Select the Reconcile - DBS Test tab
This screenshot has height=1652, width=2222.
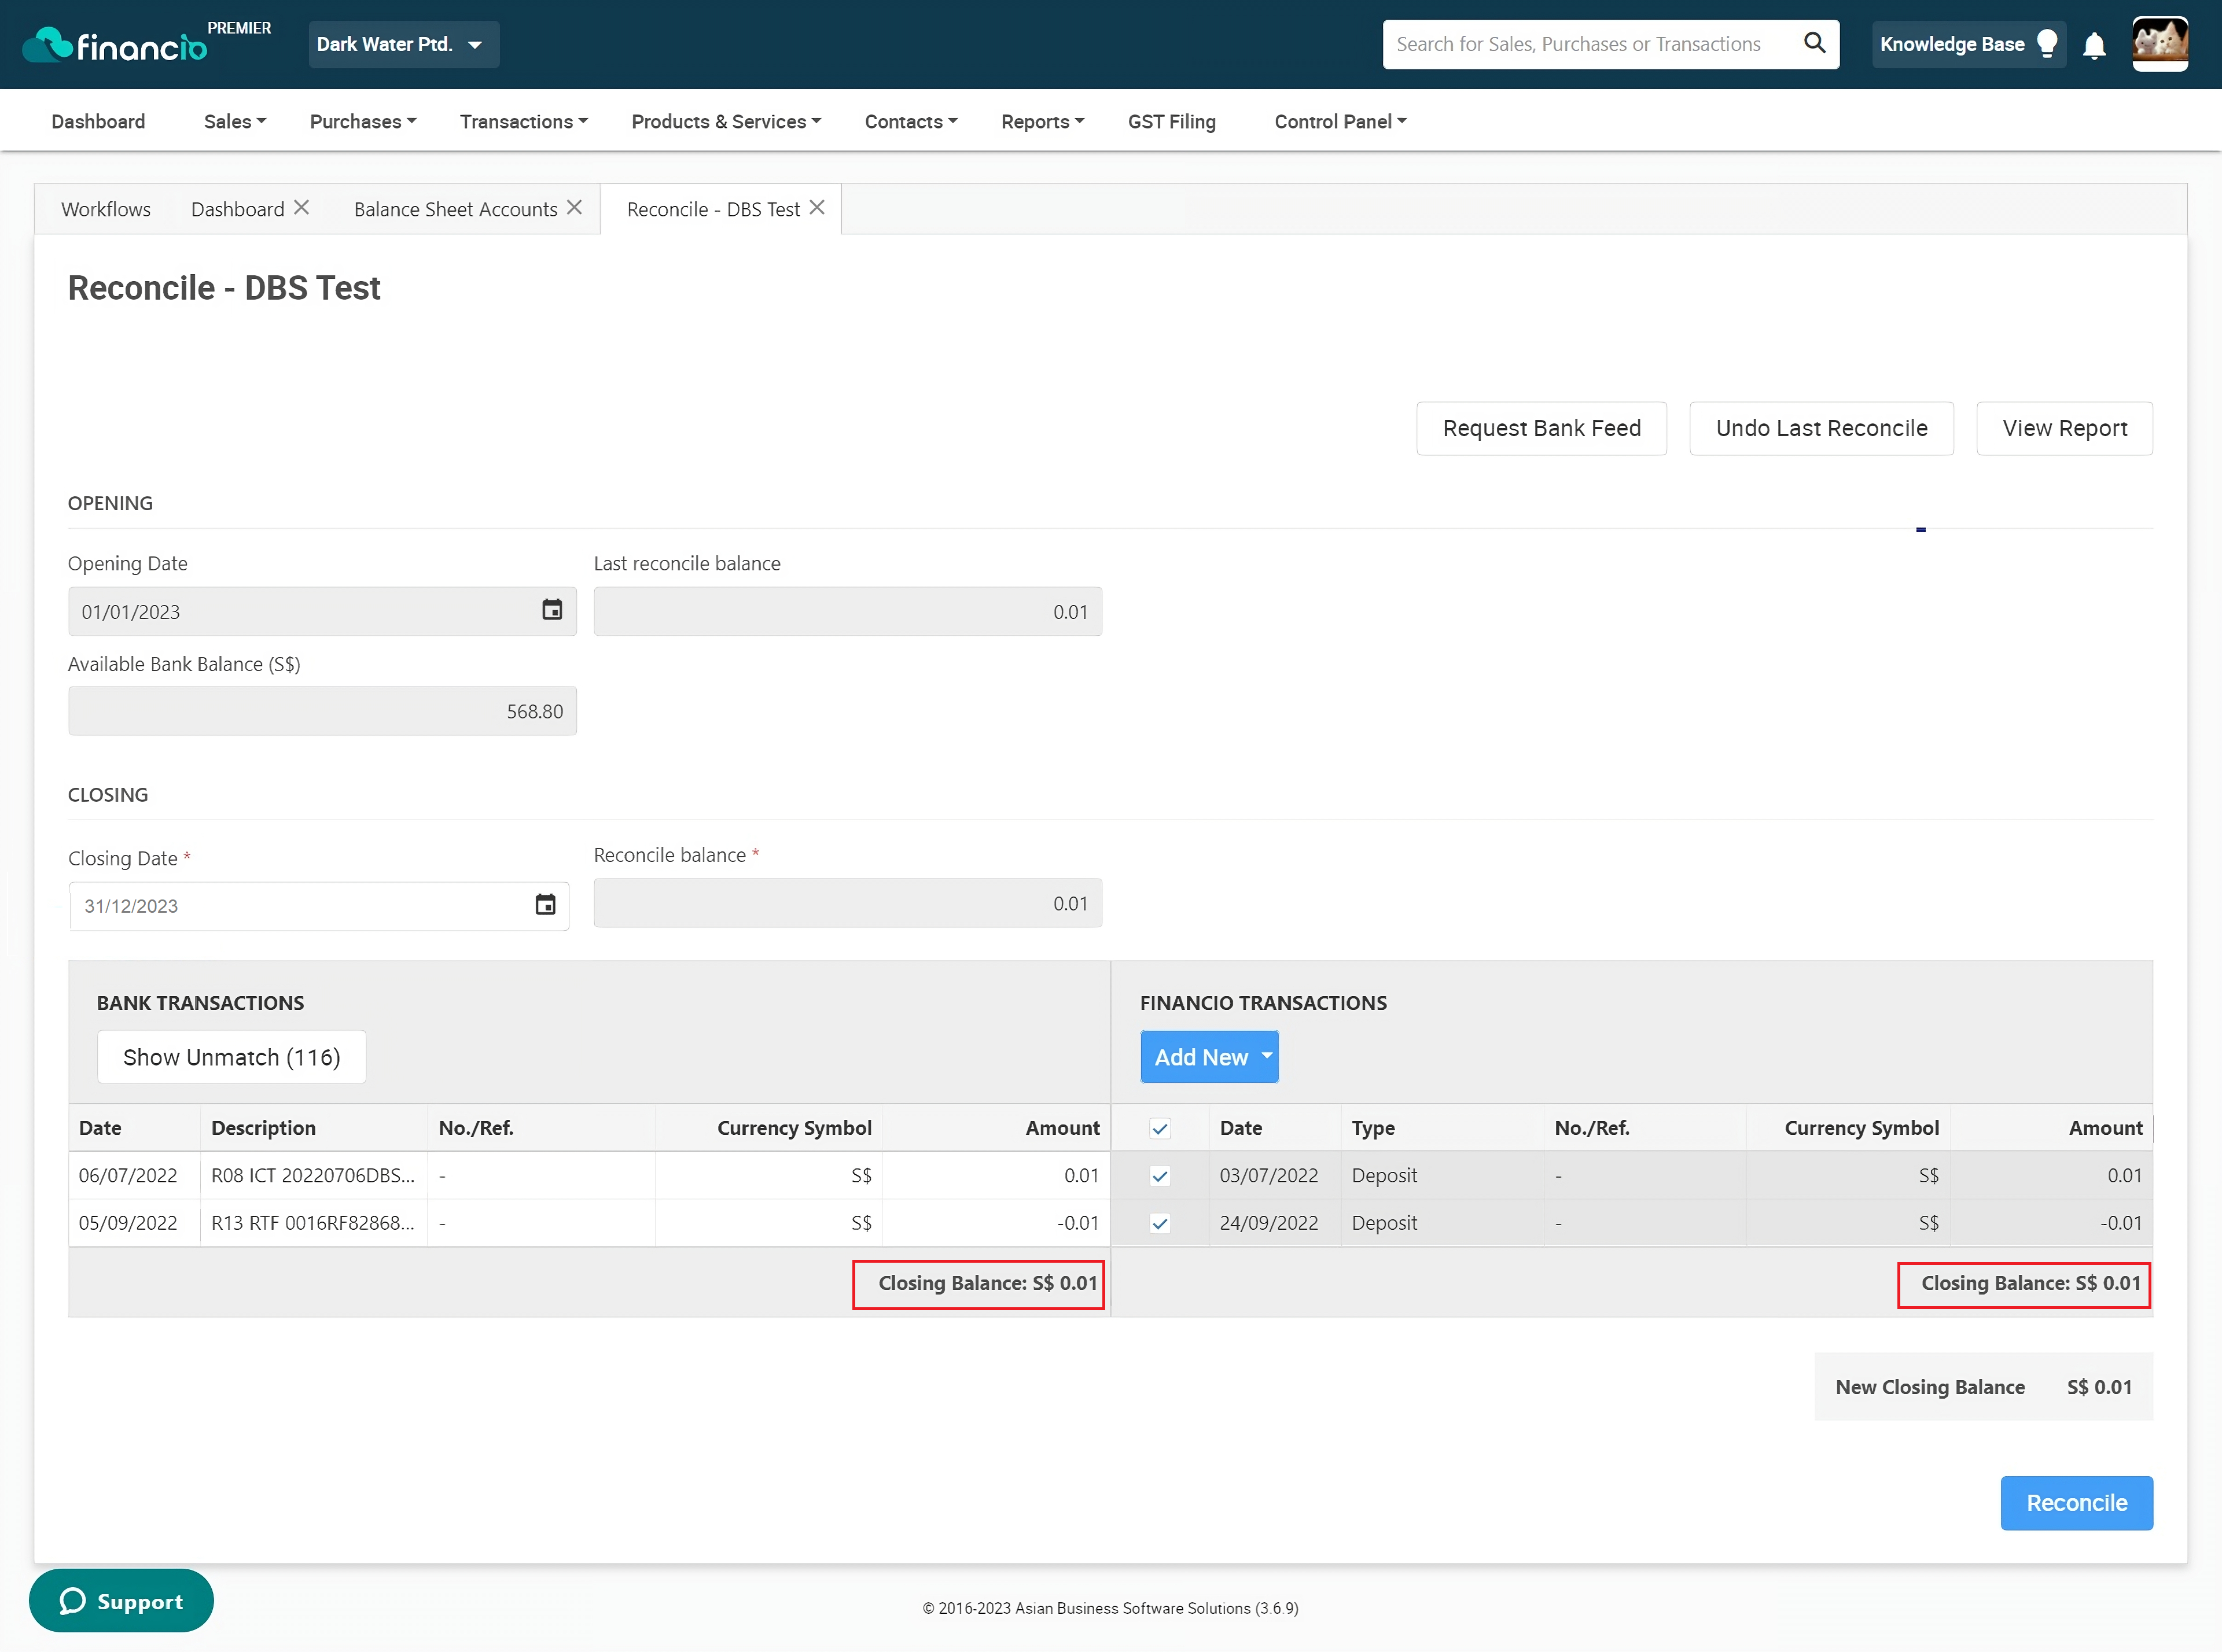pyautogui.click(x=713, y=209)
